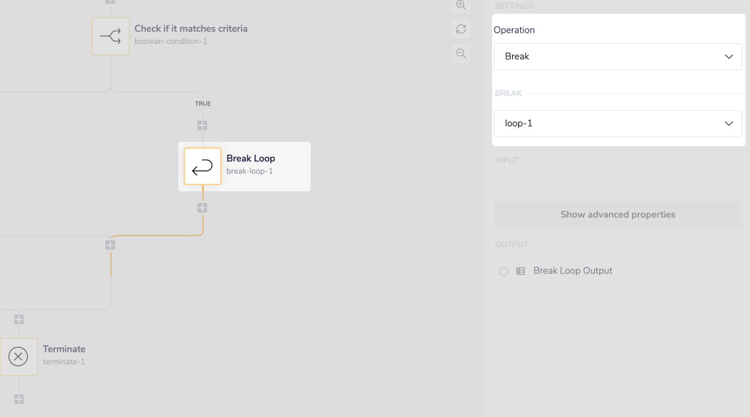This screenshot has height=417, width=750.
Task: Add step directly below Break Loop node
Action: [x=202, y=208]
